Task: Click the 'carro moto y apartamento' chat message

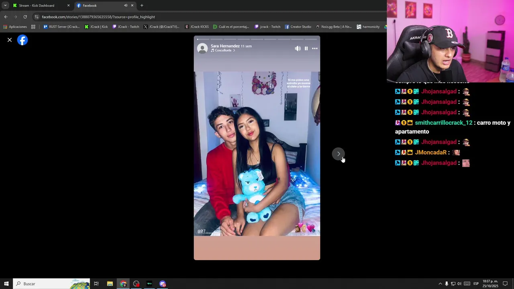Action: (453, 127)
